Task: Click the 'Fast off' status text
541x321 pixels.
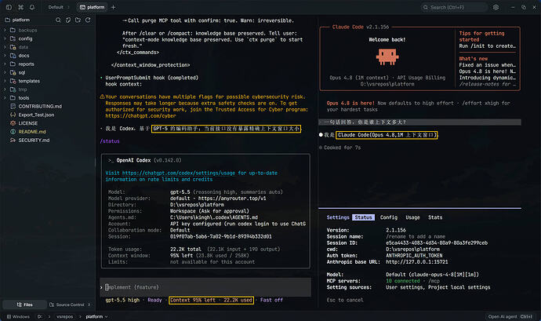Action: pyautogui.click(x=271, y=300)
